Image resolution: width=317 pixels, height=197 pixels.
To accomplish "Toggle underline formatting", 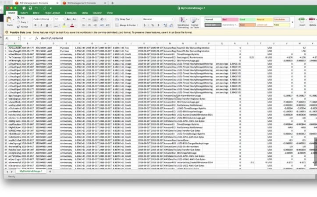I will tap(47, 25).
